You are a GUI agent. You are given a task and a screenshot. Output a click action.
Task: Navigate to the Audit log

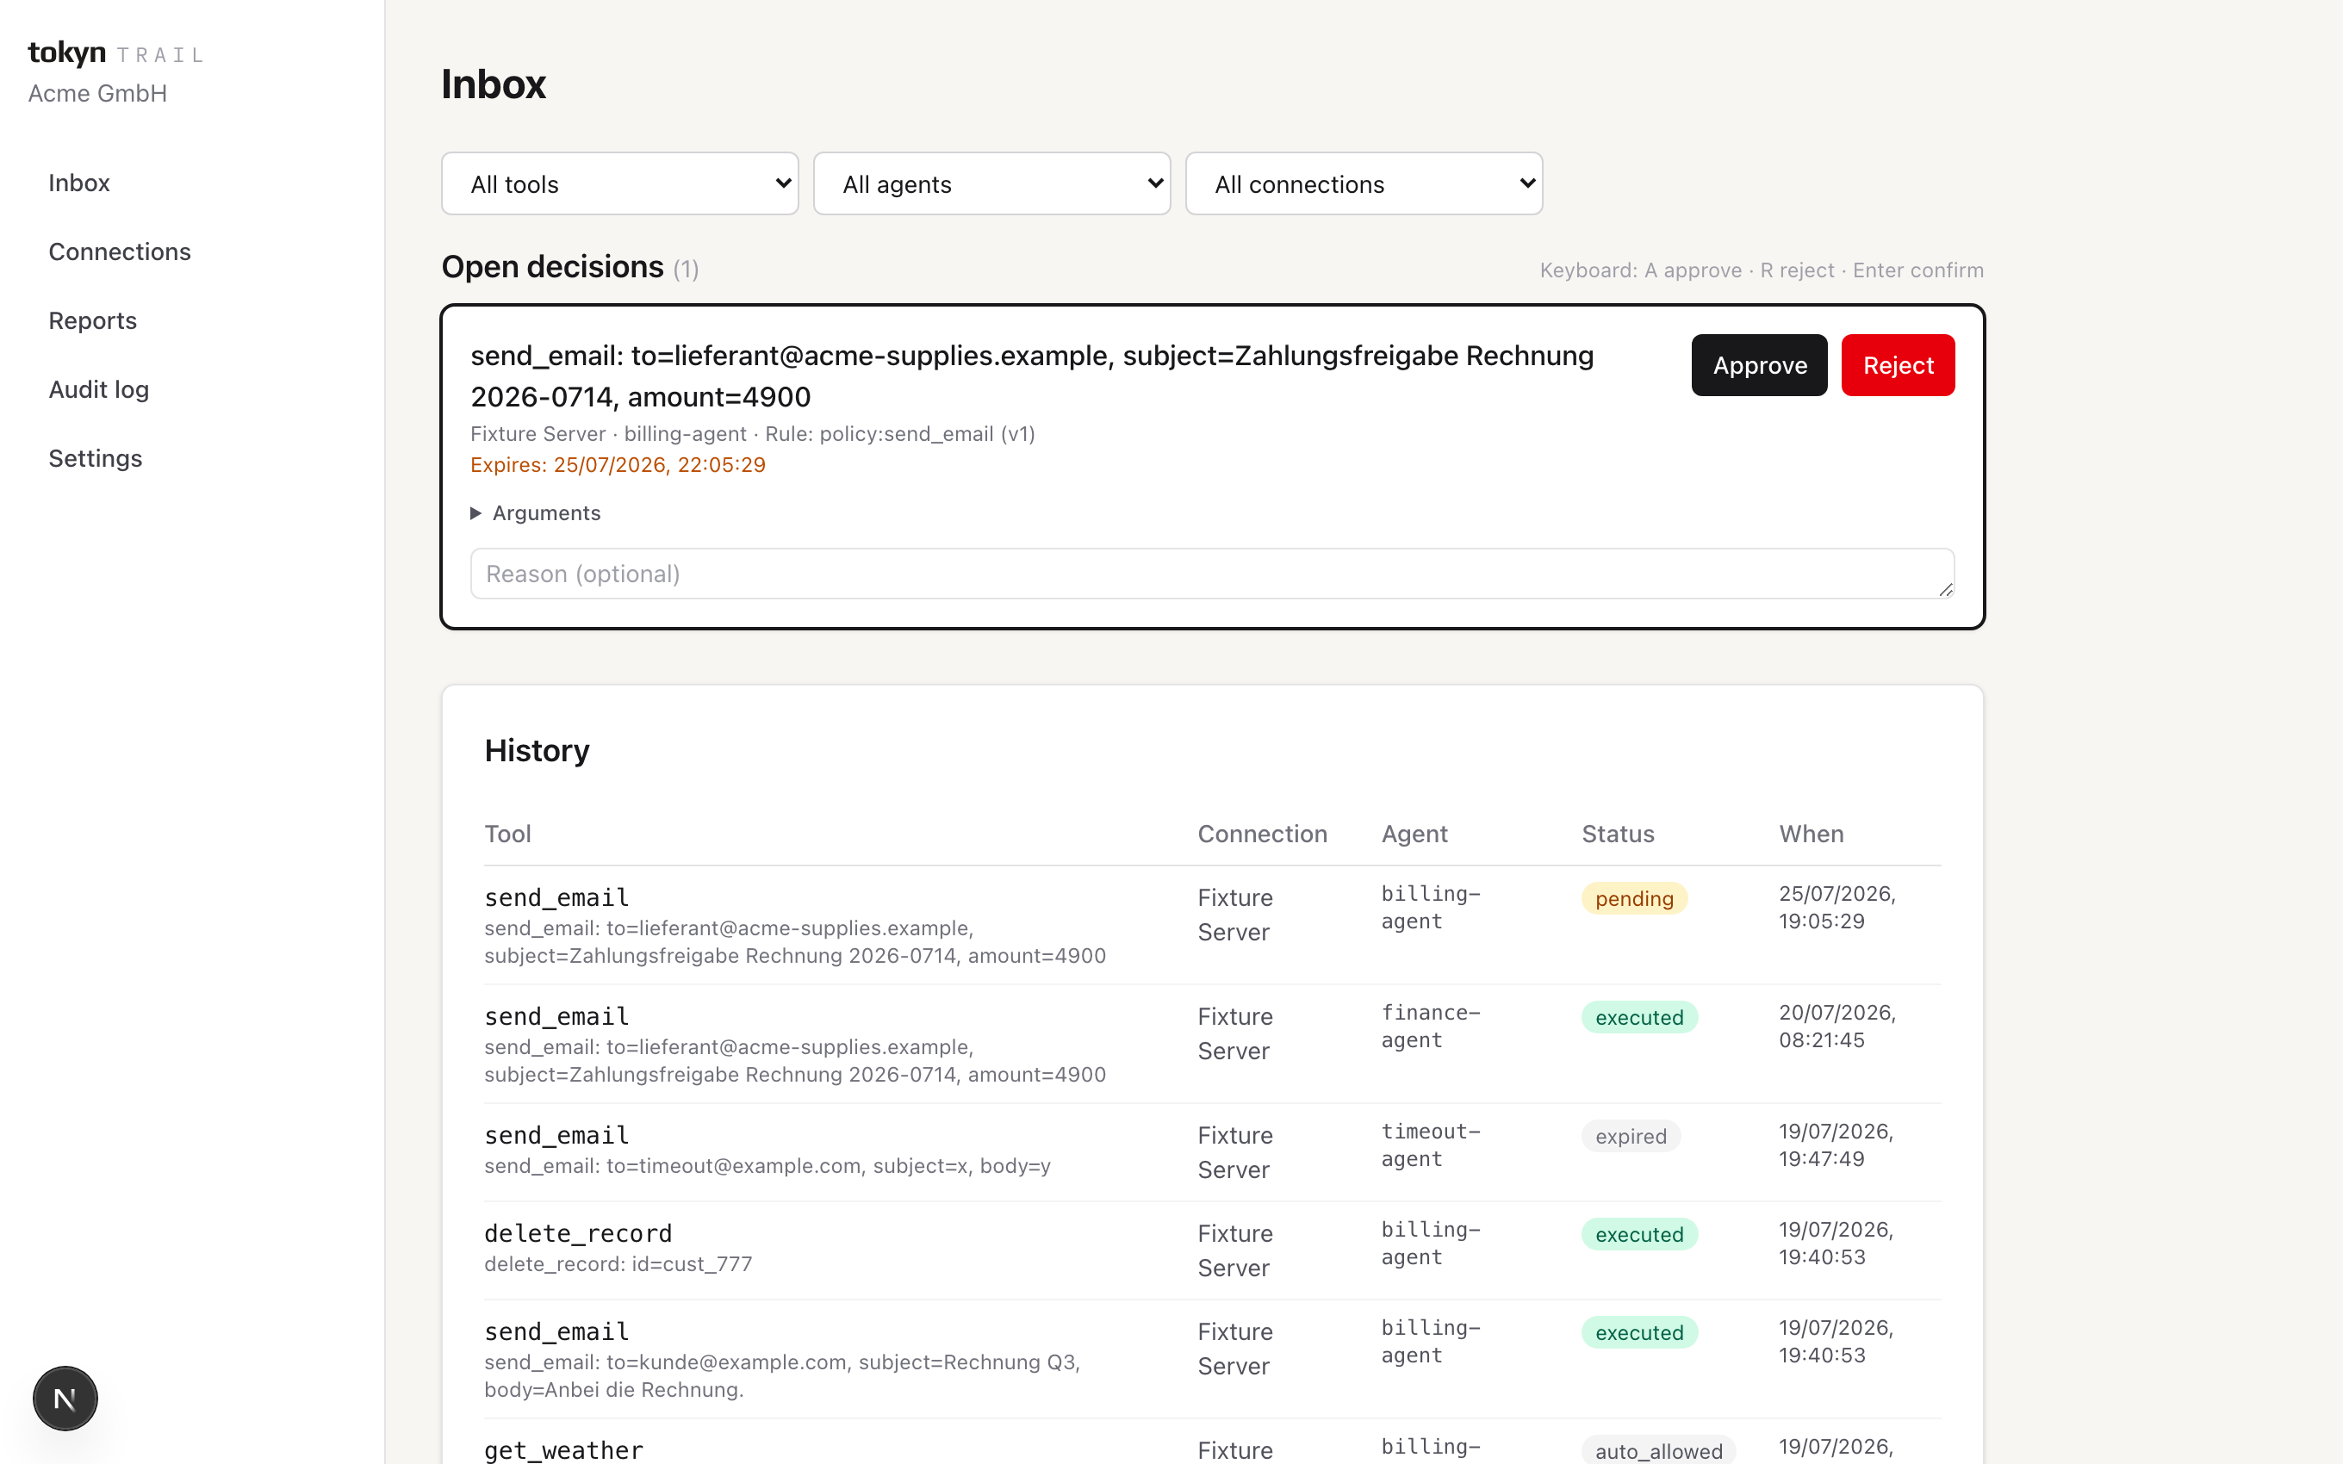(99, 389)
